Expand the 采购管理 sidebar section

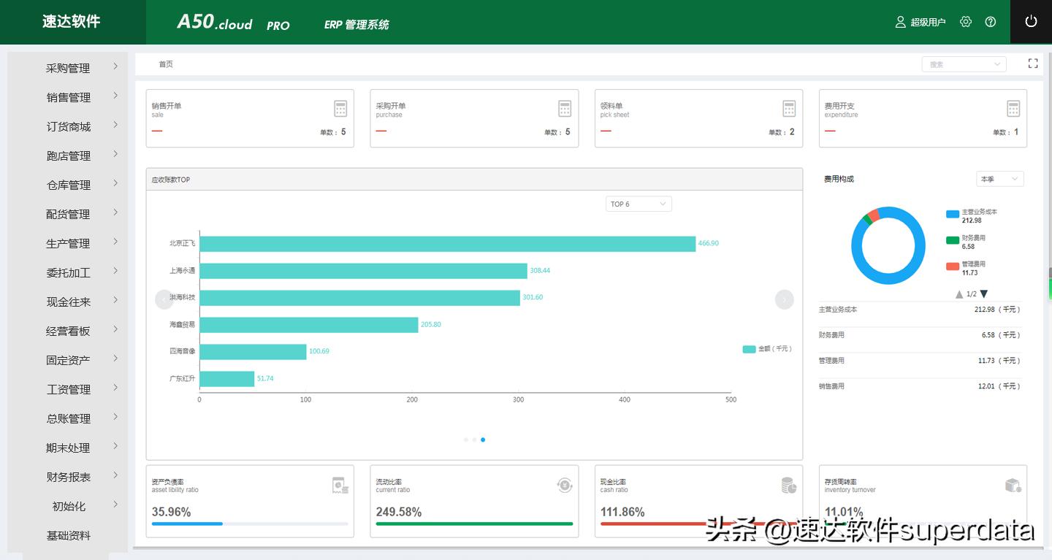click(67, 67)
